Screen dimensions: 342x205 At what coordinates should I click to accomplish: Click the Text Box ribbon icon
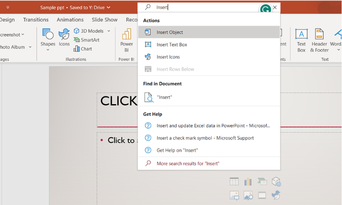coord(301,34)
